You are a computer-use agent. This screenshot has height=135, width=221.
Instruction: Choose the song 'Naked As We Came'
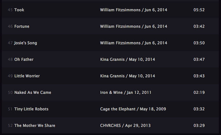coord(33,93)
